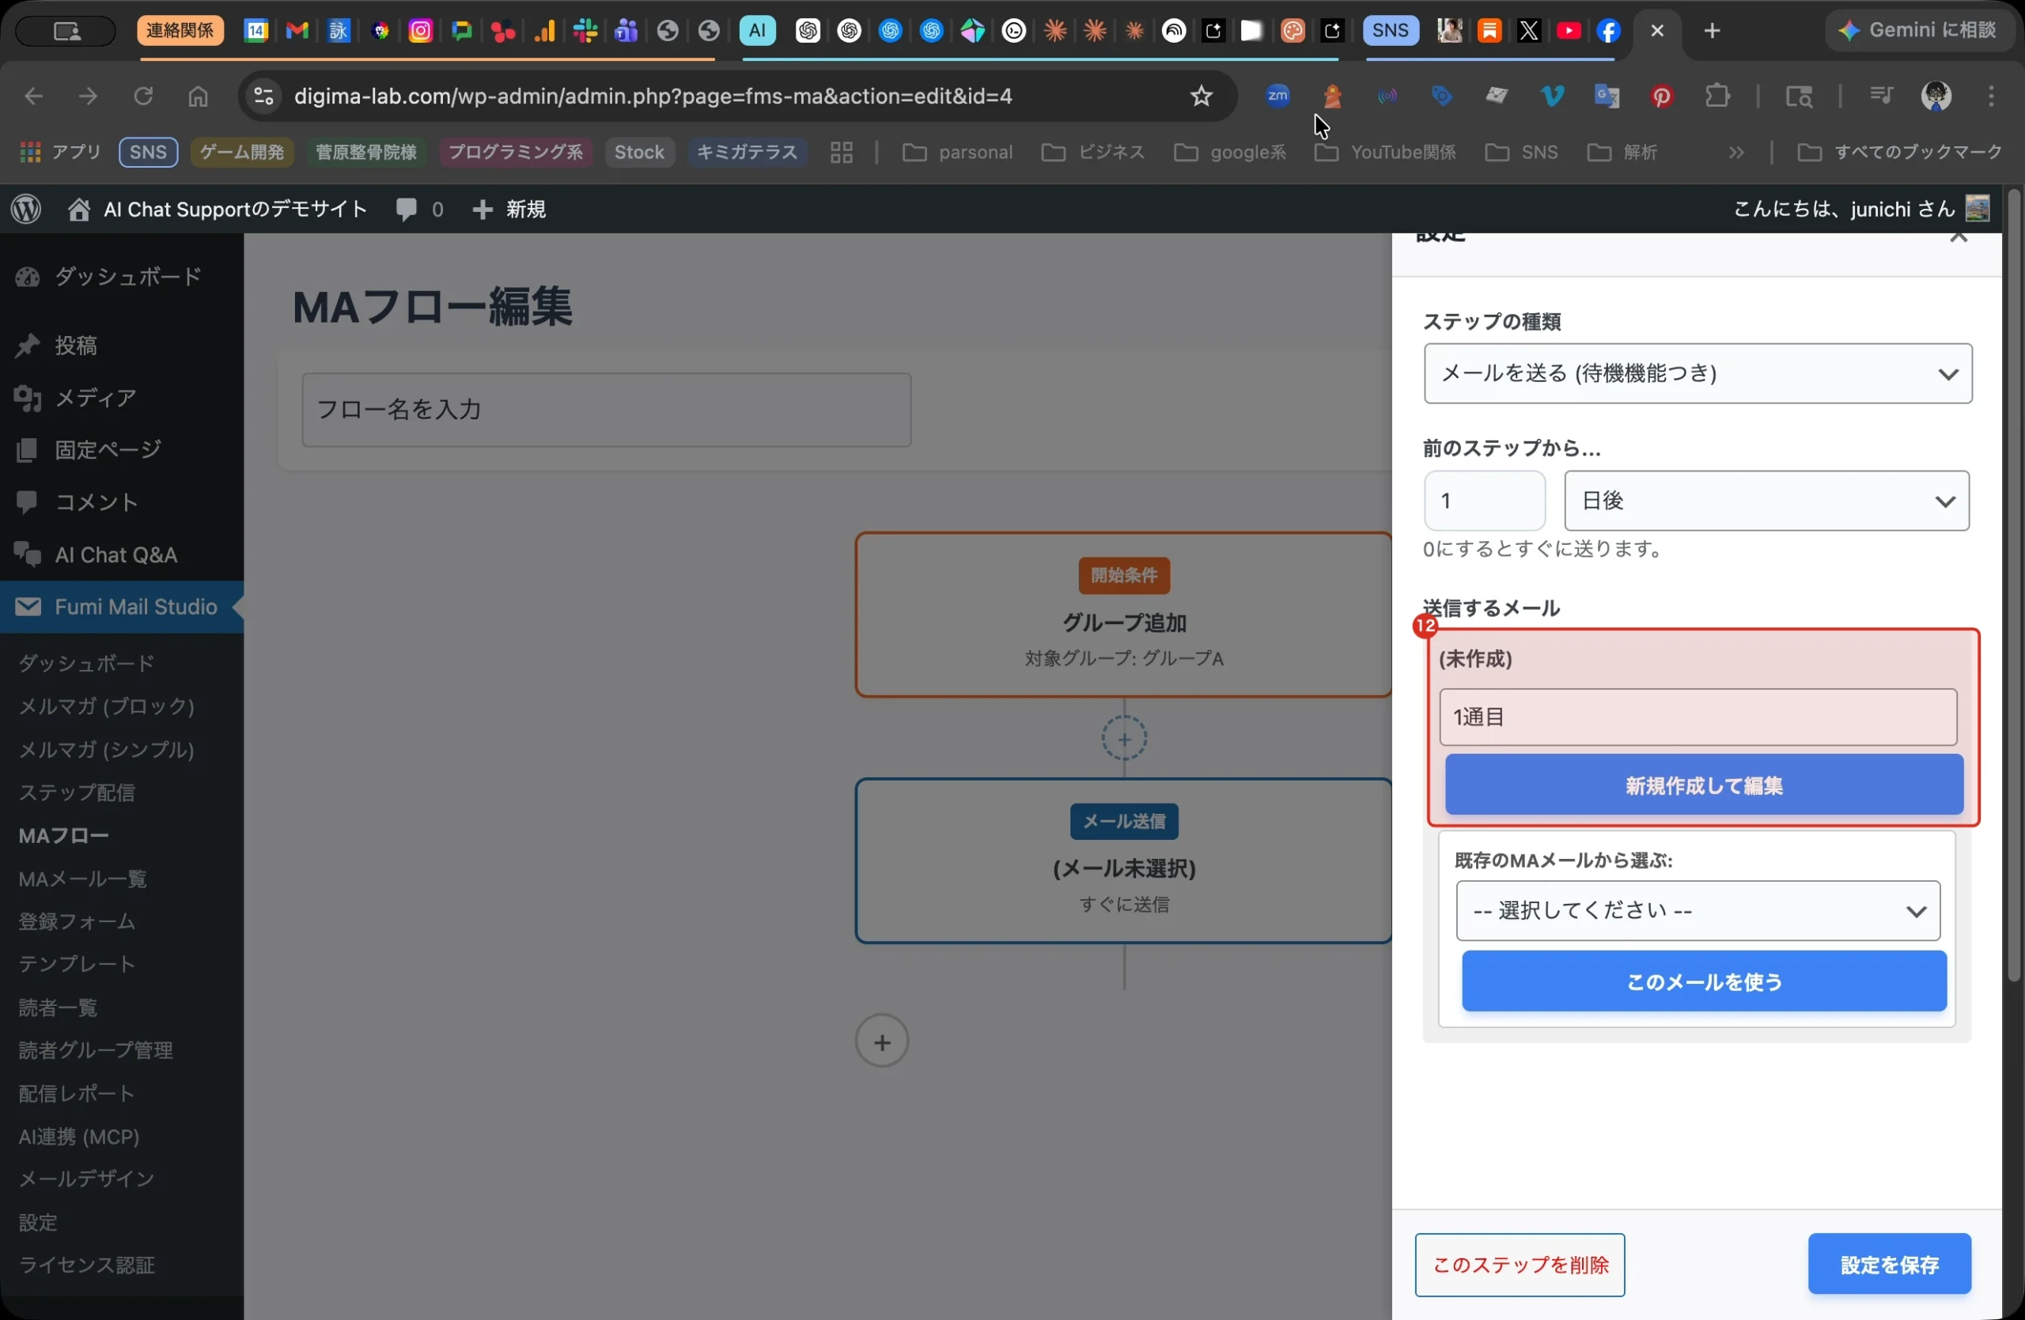Click the フロー名を入力 field
The height and width of the screenshot is (1320, 2025).
point(607,410)
